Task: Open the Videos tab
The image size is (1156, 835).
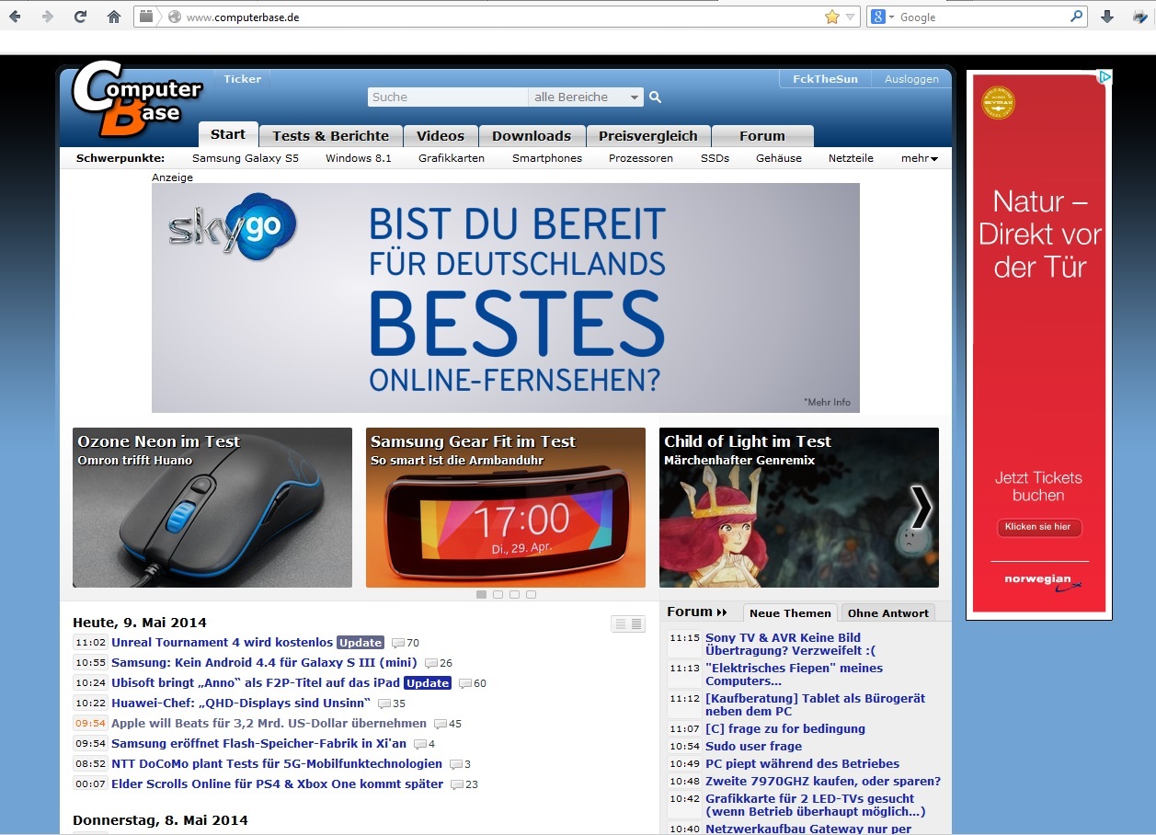Action: tap(441, 135)
